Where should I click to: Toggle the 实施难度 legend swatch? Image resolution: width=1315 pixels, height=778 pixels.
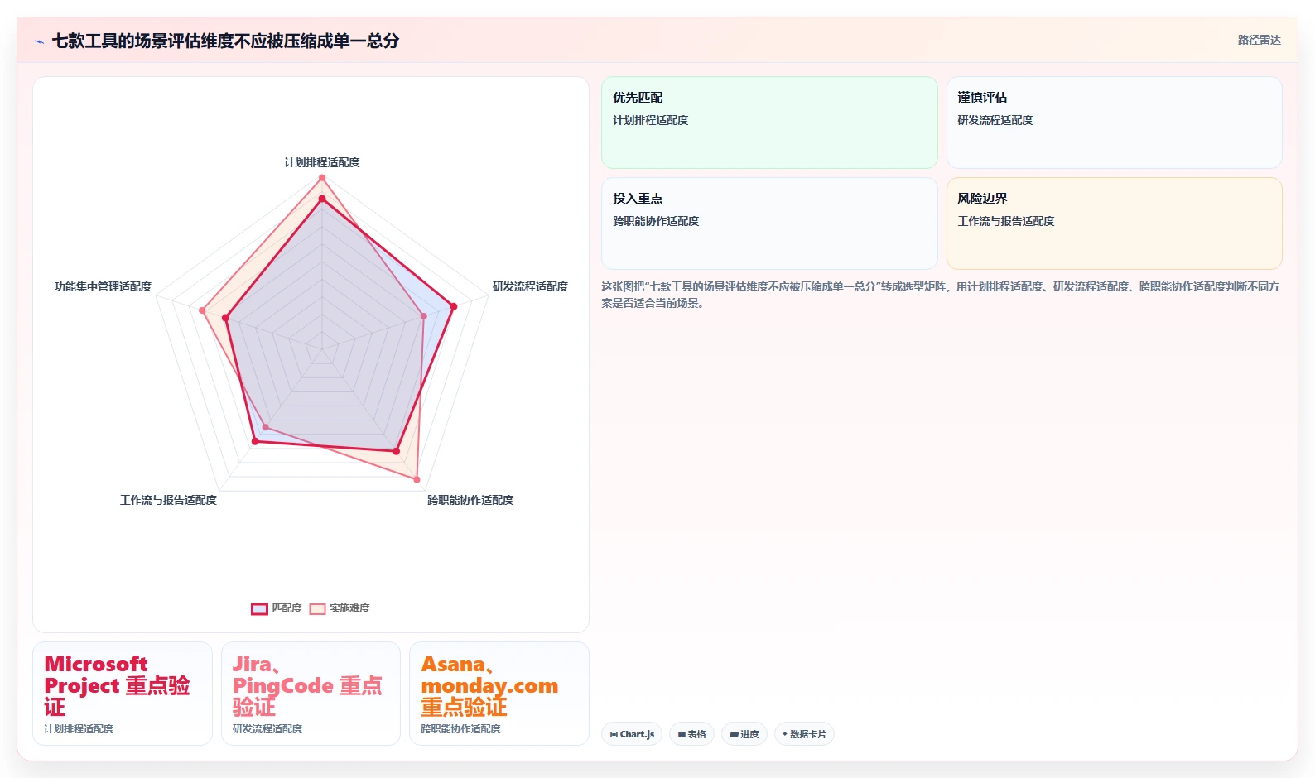point(317,608)
